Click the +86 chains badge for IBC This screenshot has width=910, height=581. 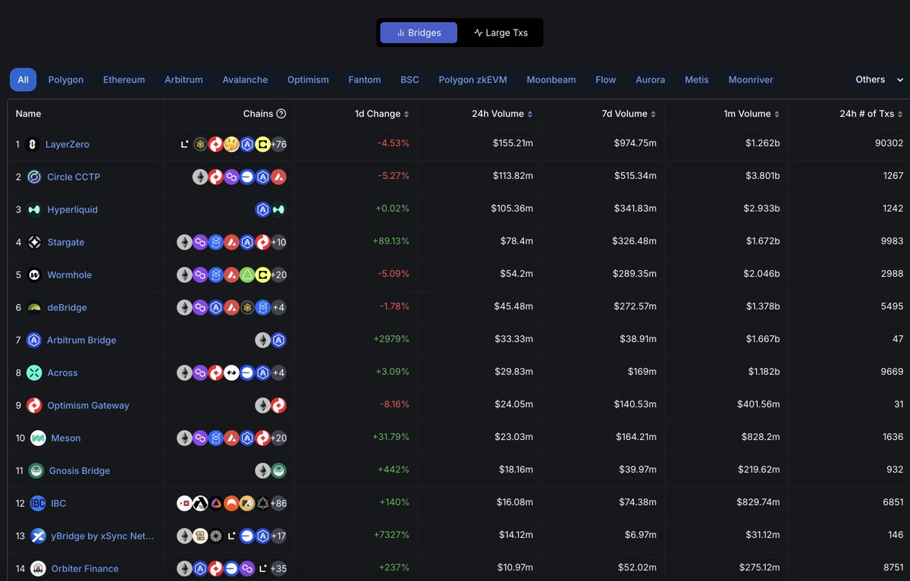(x=278, y=503)
